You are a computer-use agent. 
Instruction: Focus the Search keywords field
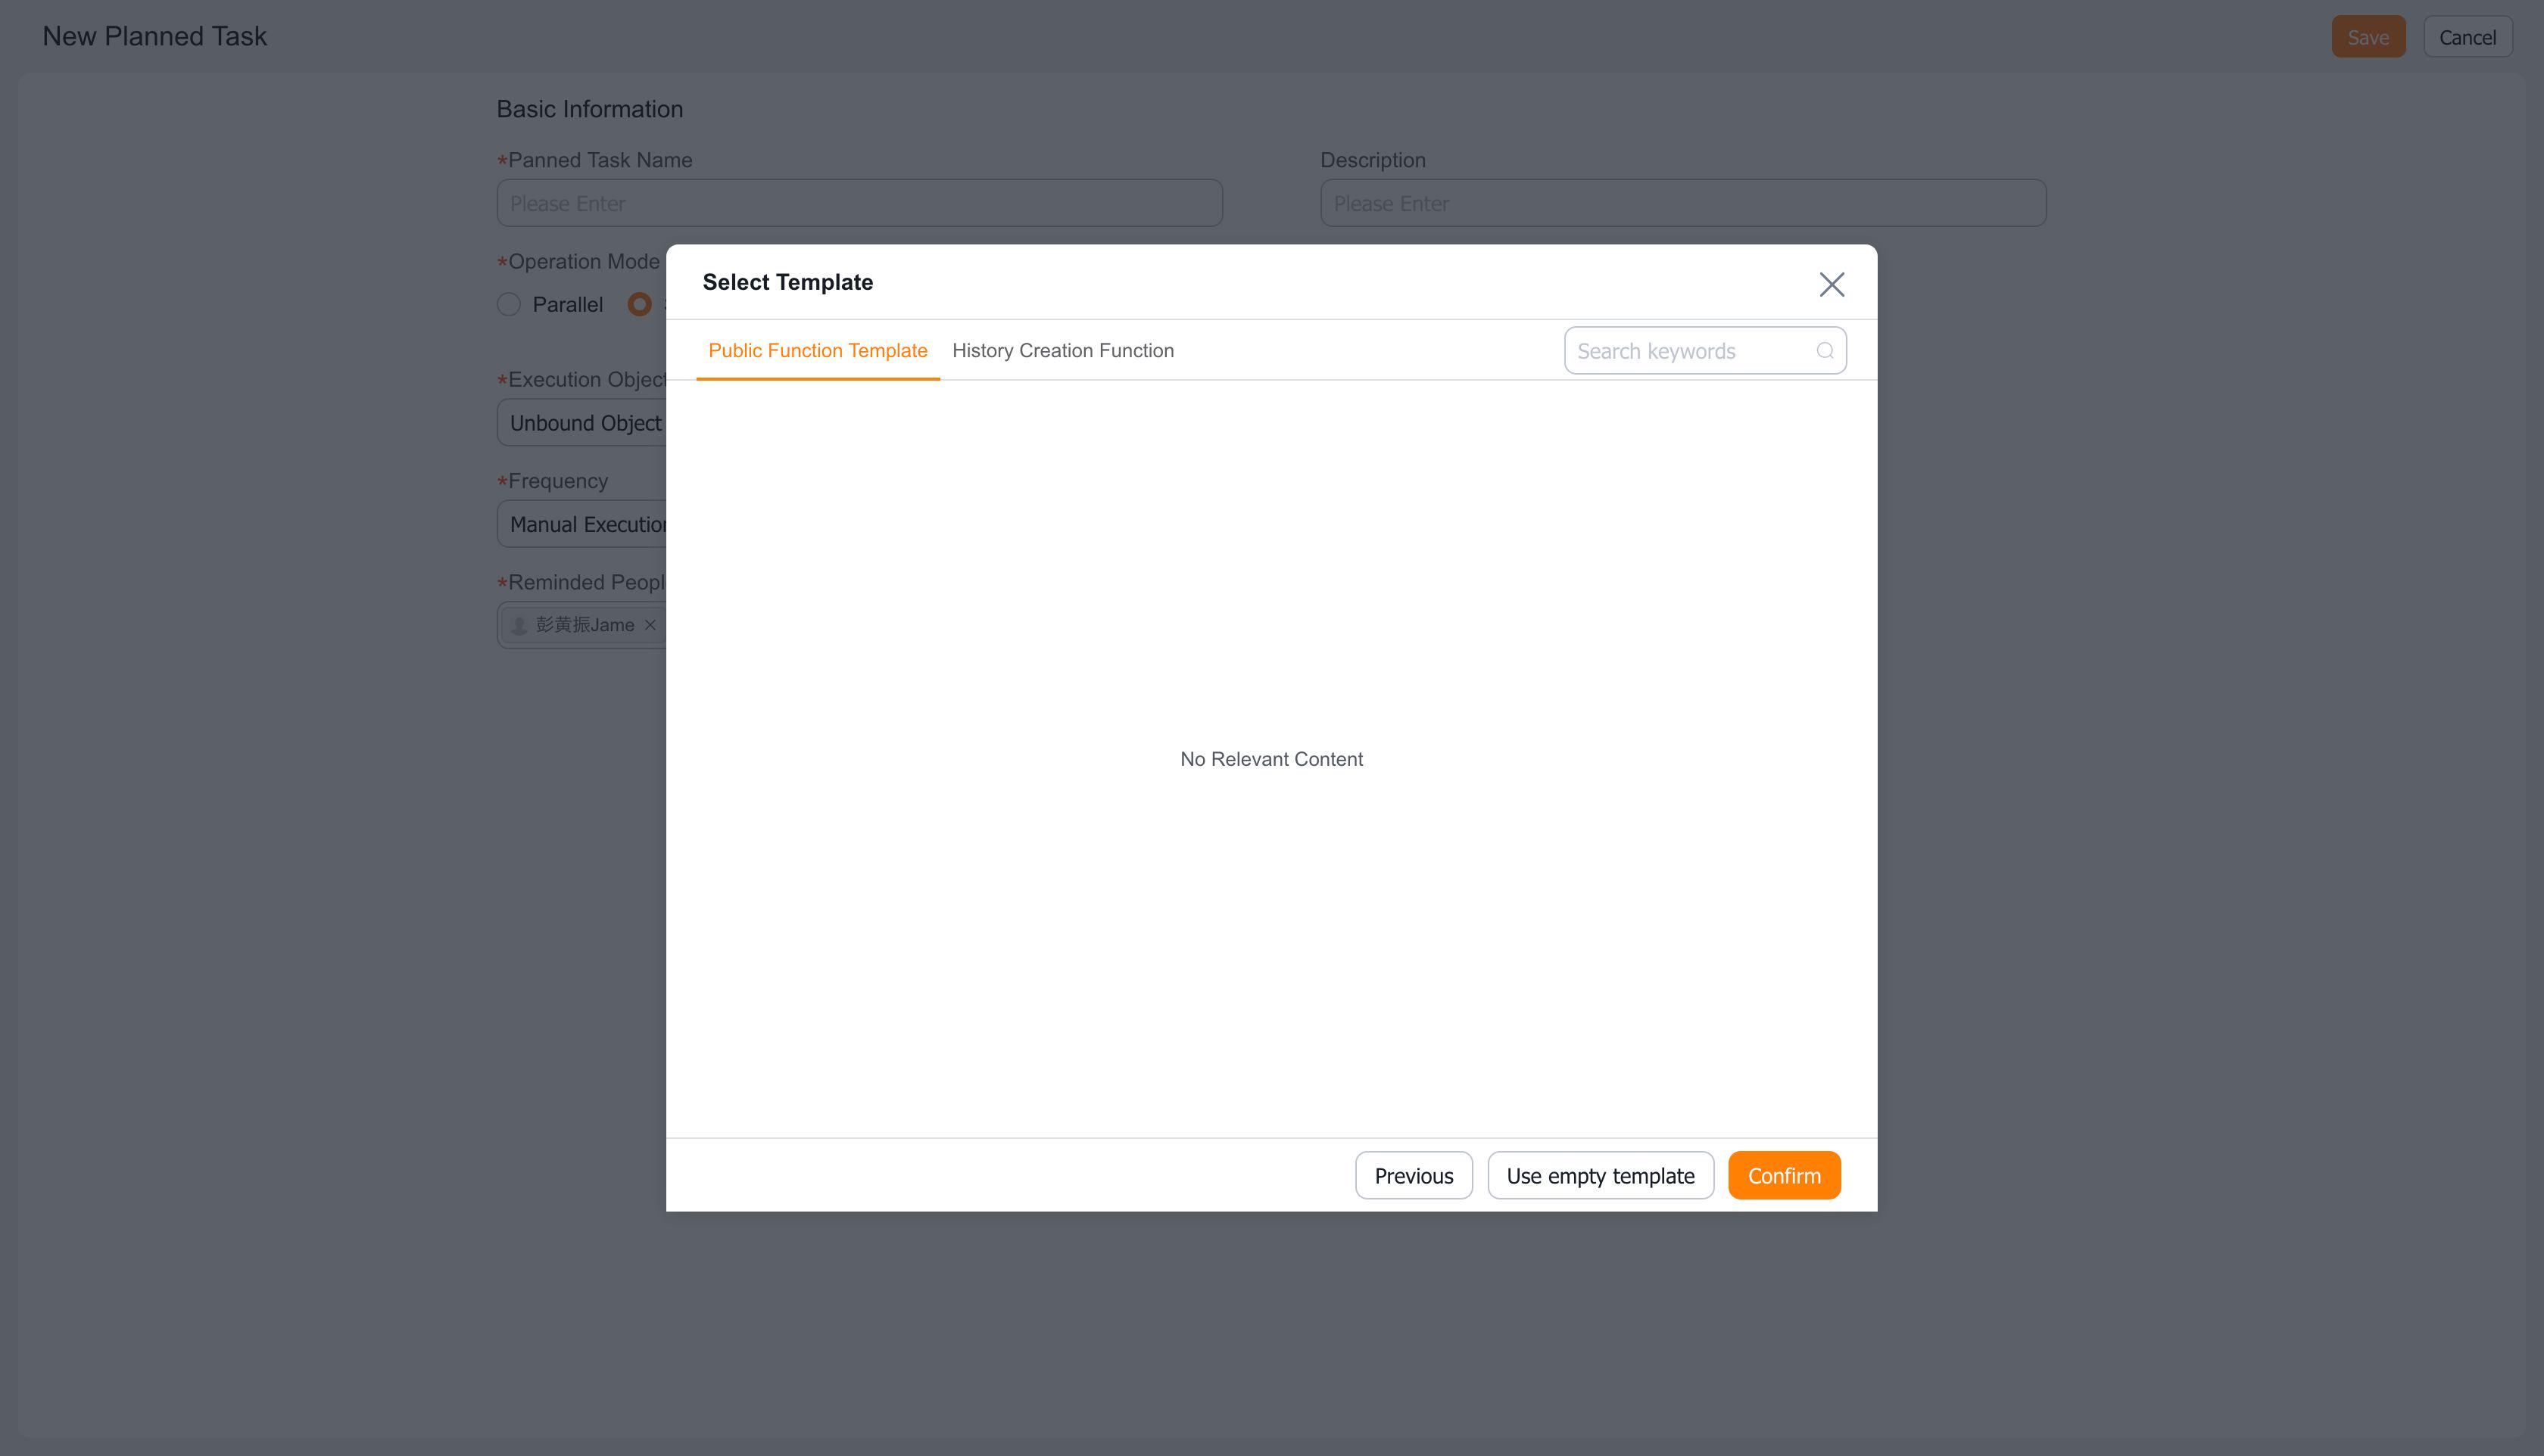pos(1704,351)
